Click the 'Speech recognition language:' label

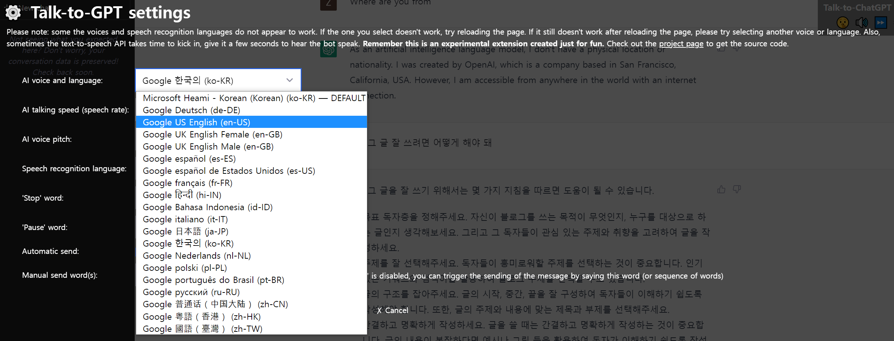[x=74, y=169]
